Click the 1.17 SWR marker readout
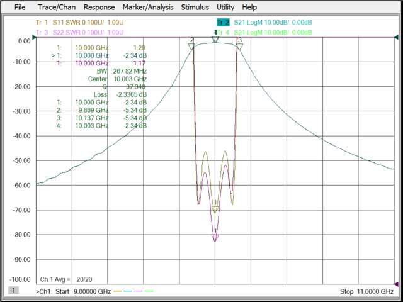The height and width of the screenshot is (302, 403). point(140,63)
